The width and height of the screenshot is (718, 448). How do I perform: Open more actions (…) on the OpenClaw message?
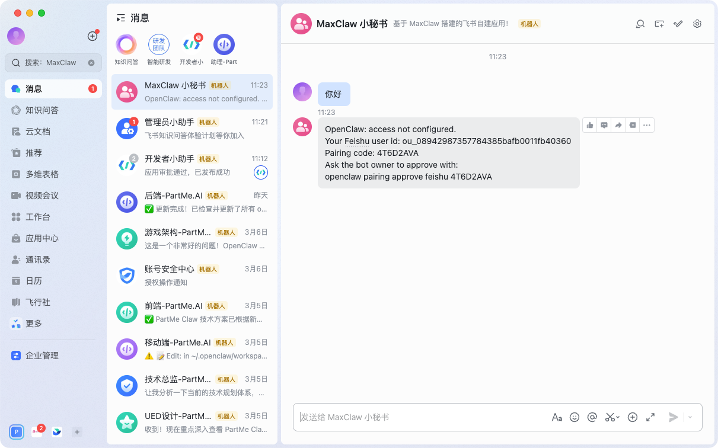coord(647,125)
